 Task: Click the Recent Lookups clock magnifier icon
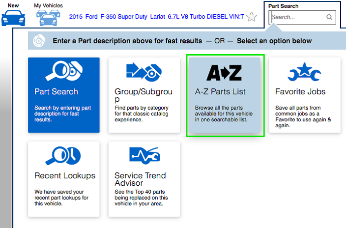(x=64, y=156)
